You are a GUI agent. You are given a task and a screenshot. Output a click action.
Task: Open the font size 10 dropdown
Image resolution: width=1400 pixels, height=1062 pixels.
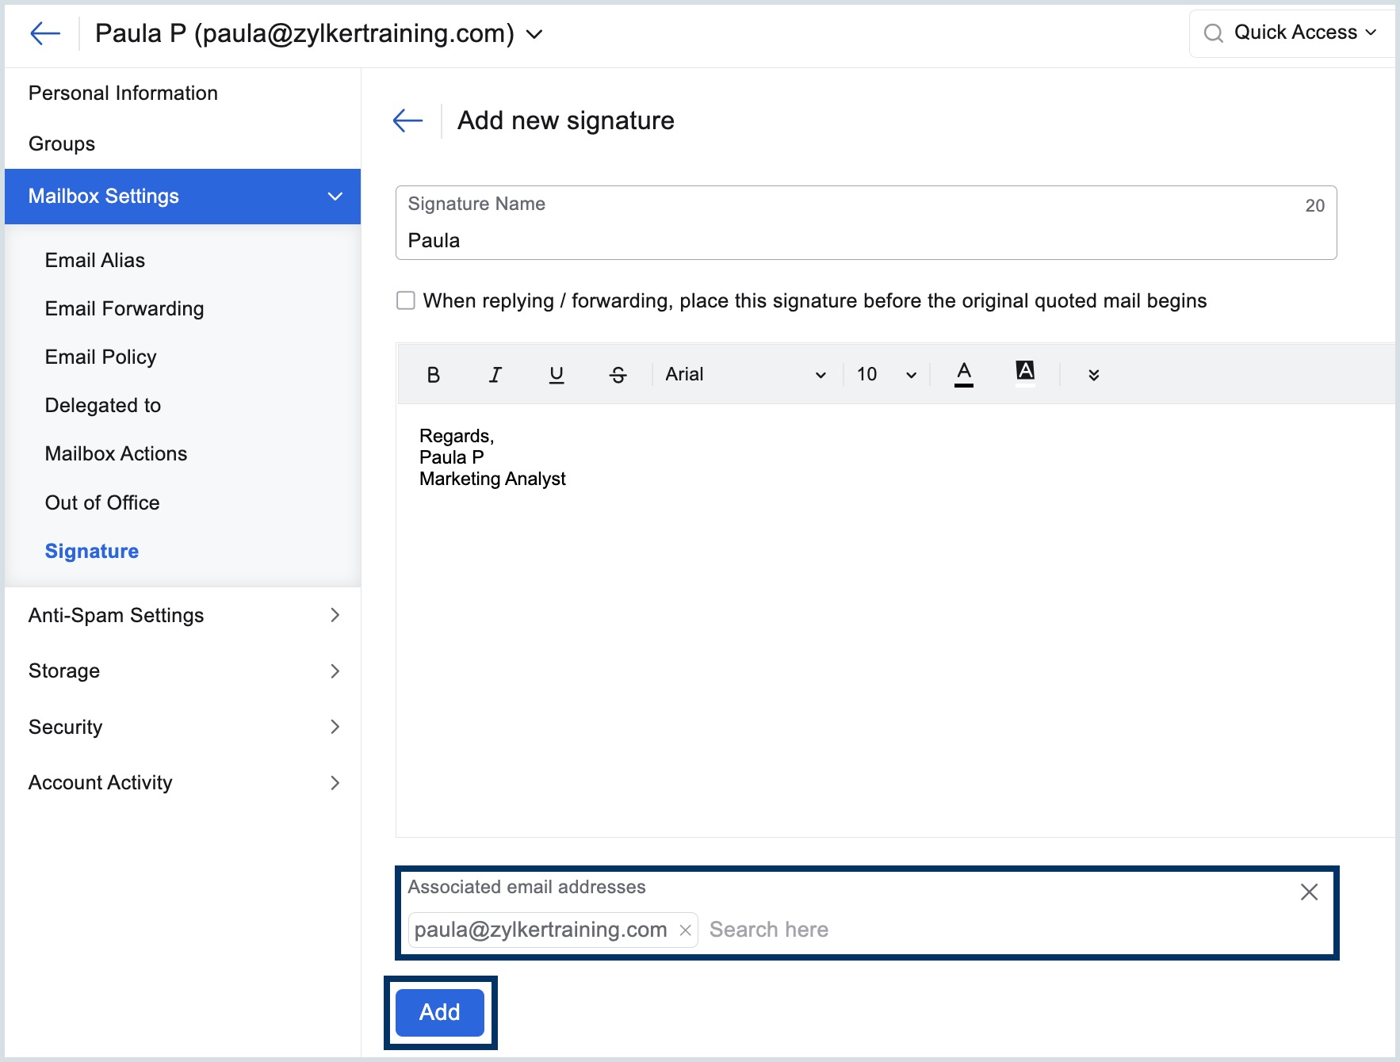(x=886, y=375)
